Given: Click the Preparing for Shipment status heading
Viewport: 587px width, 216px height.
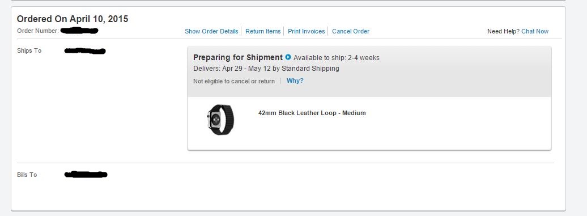Looking at the screenshot, I should tap(238, 58).
